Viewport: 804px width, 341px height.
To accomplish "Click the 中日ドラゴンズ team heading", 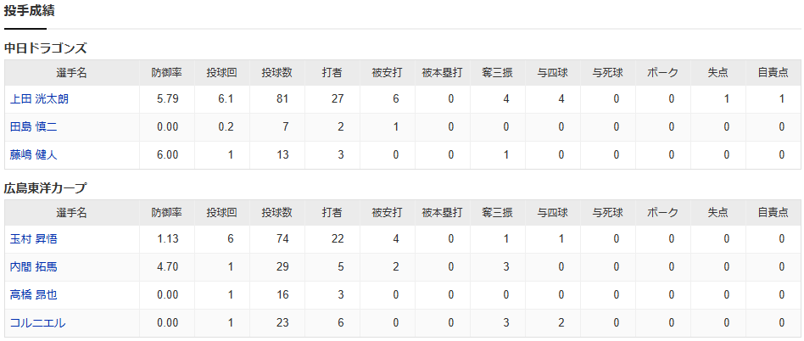I will [45, 48].
